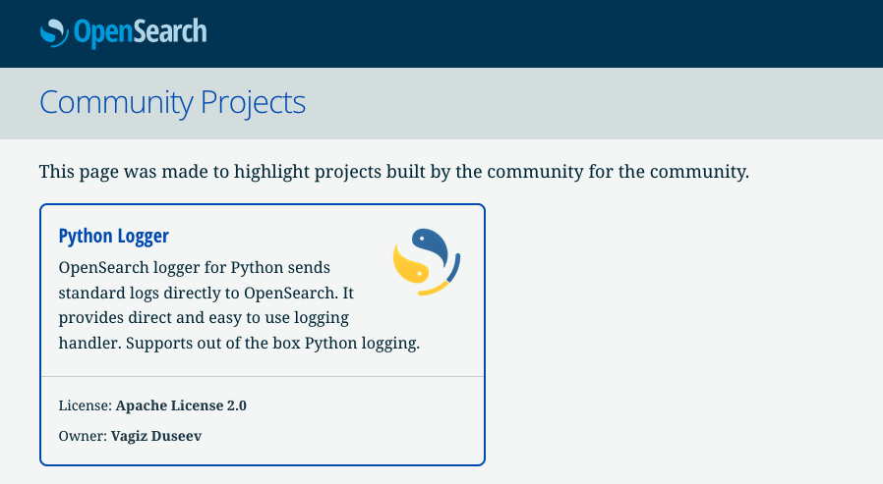
Task: Open the Python Logger project link
Action: tap(114, 236)
